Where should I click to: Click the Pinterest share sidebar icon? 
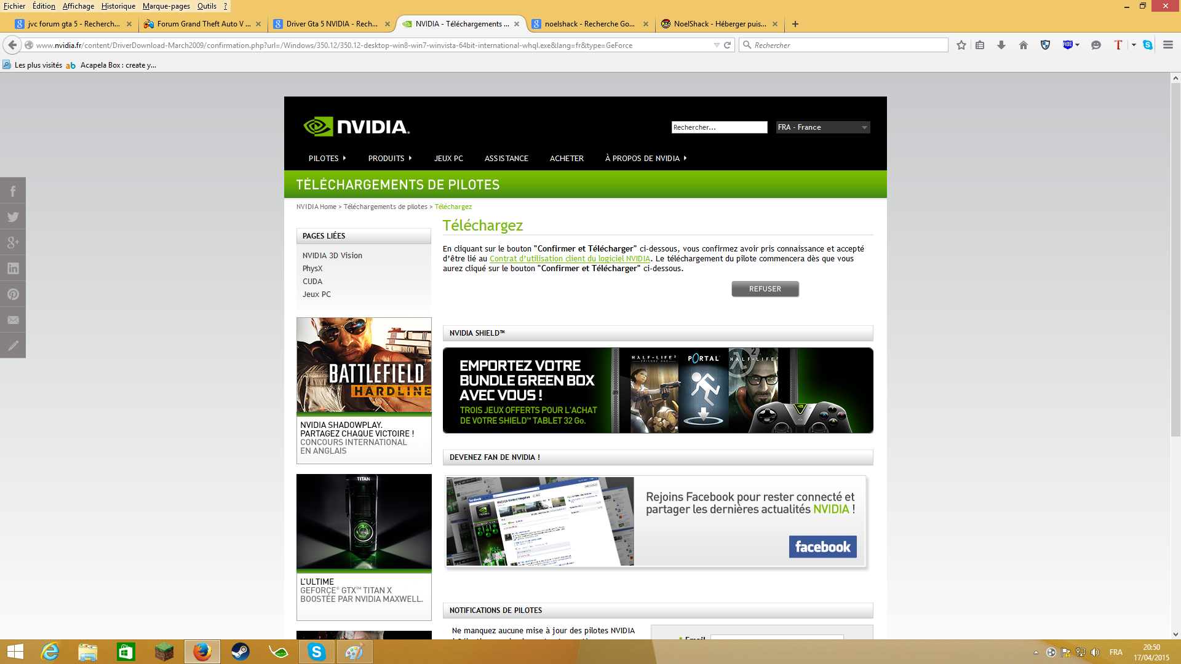click(x=13, y=294)
